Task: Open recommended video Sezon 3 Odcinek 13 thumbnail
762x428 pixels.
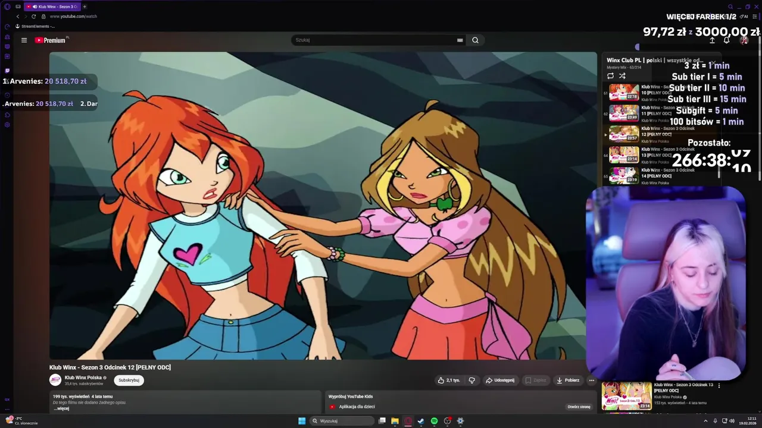Action: pyautogui.click(x=626, y=396)
